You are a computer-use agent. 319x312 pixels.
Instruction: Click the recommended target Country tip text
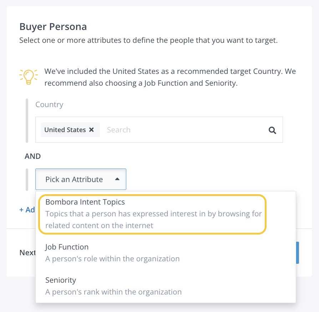(x=170, y=77)
